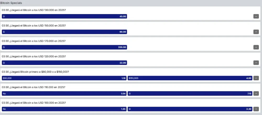262x115 pixels.
Task: Select $150,000 outcome at 4.00
Action: tap(190, 78)
